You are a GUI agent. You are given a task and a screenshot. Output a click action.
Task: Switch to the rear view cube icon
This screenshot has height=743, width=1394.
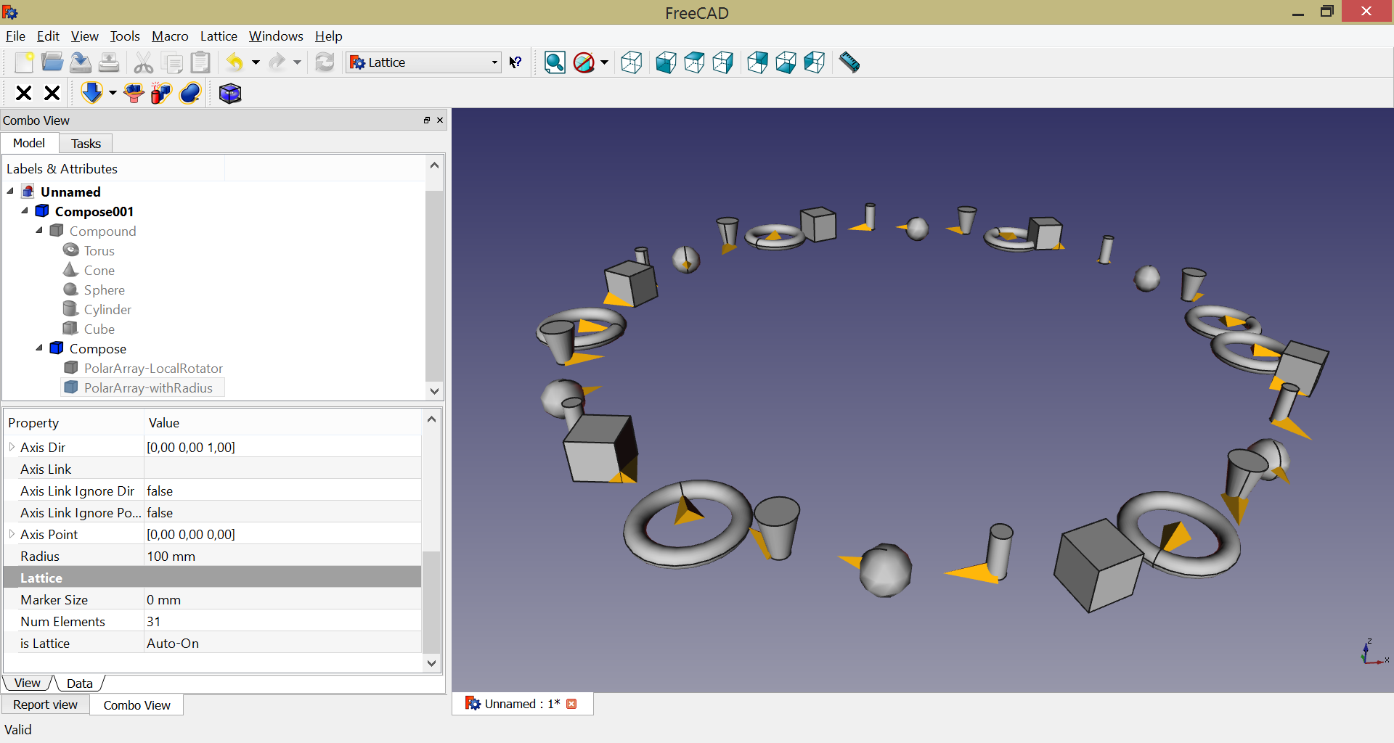coord(757,63)
